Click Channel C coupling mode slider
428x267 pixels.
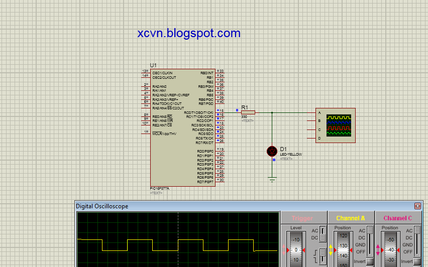coord(417,241)
